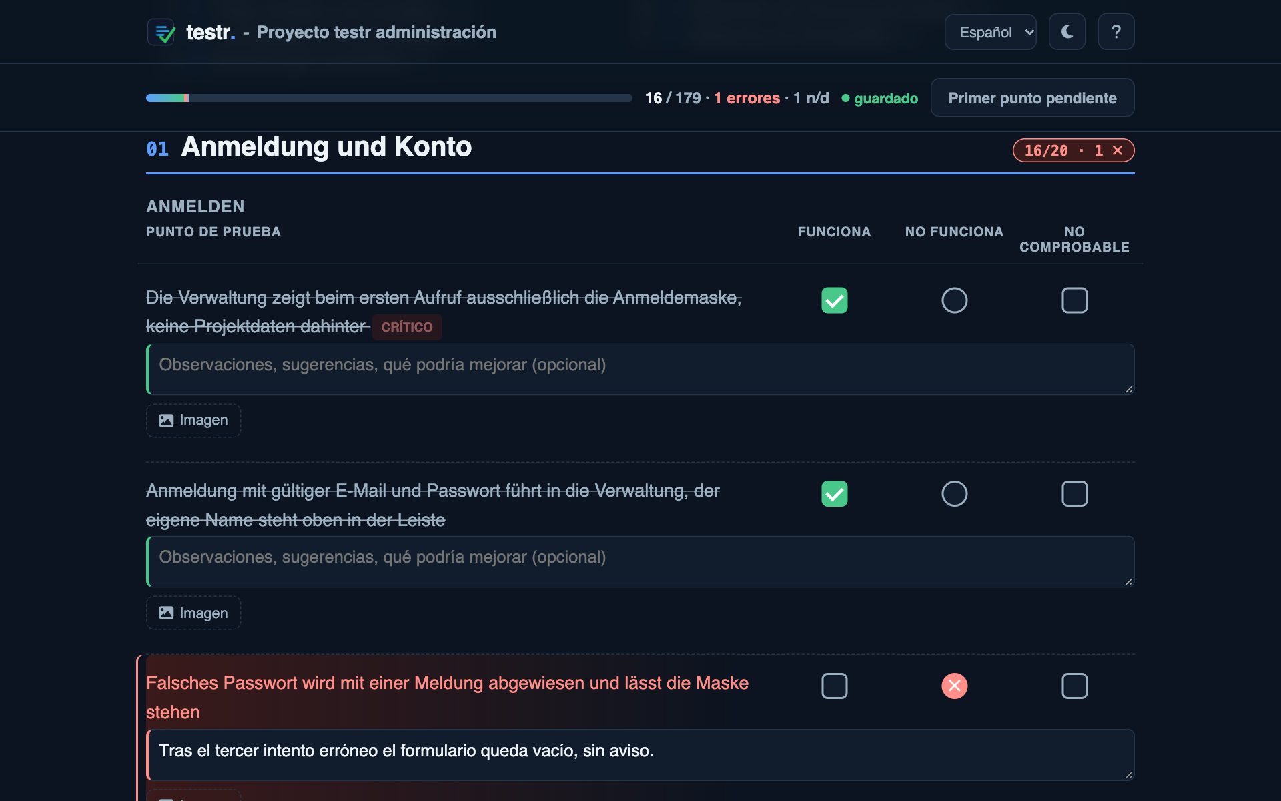Click the CRÍTICO tag
Viewport: 1281px width, 801px height.
[x=407, y=327]
